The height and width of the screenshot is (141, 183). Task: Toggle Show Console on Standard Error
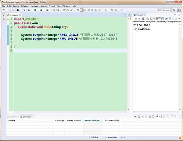162,19
